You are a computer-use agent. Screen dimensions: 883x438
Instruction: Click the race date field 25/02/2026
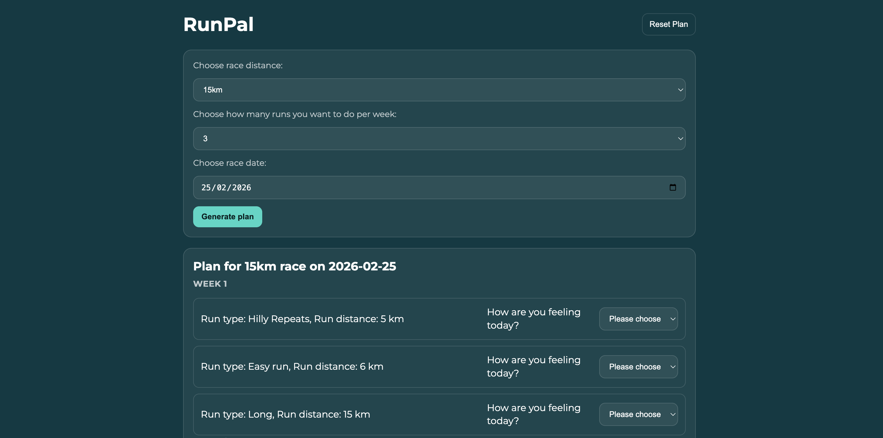[x=439, y=188]
